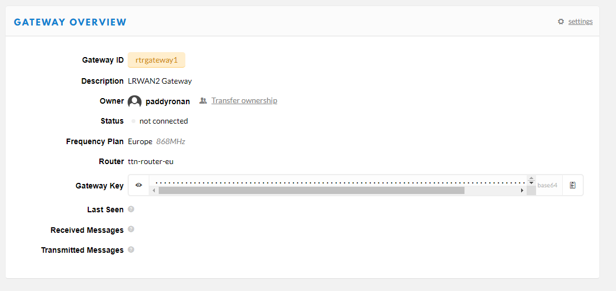Viewport: 616px width, 291px height.
Task: Click the settings gear icon
Action: [x=561, y=22]
